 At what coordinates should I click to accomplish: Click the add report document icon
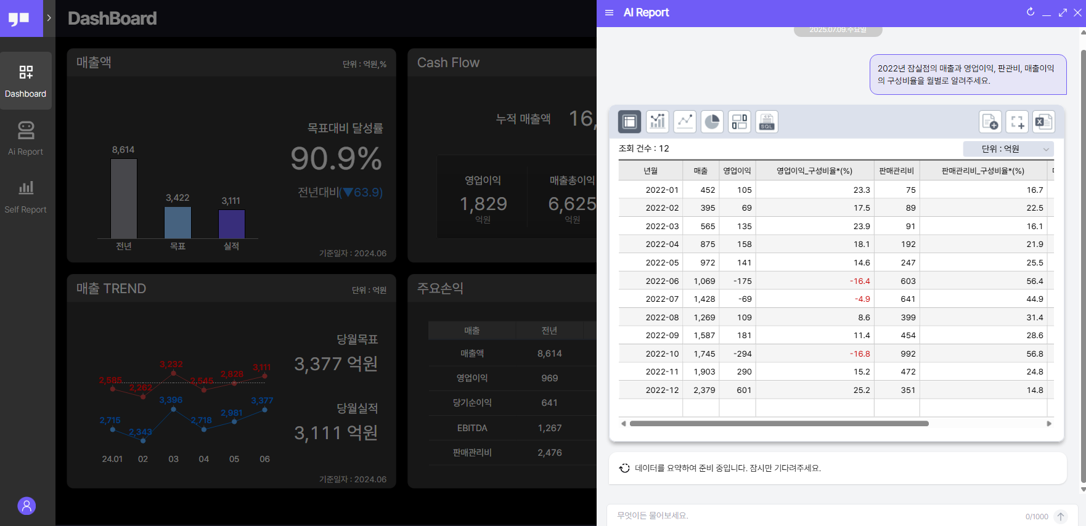tap(990, 122)
